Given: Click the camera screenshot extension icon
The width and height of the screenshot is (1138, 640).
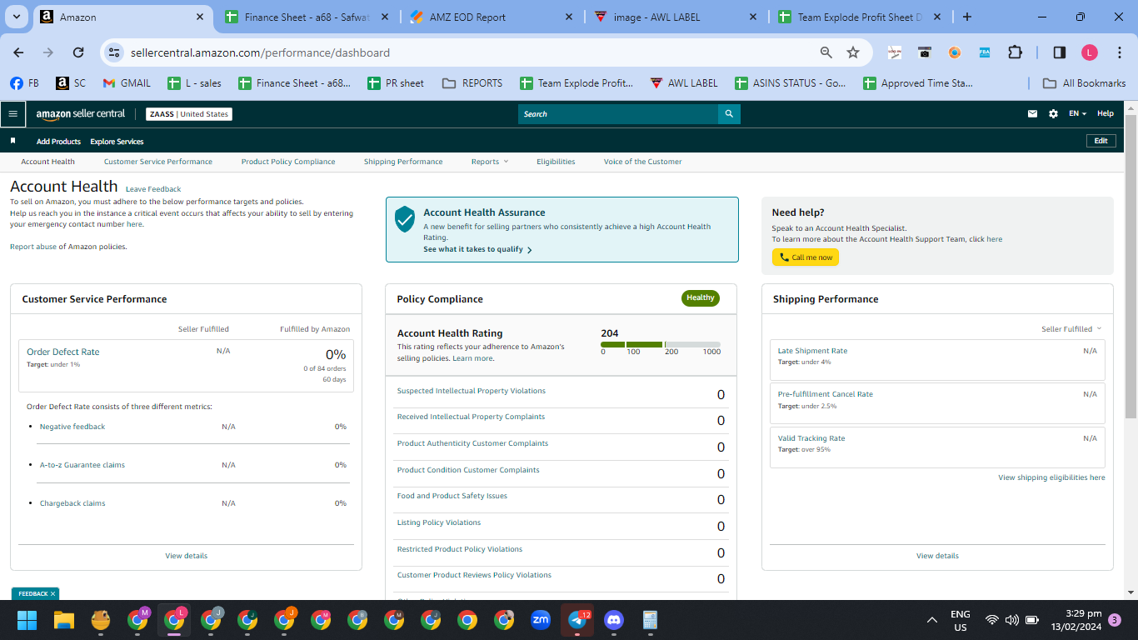Looking at the screenshot, I should (925, 52).
